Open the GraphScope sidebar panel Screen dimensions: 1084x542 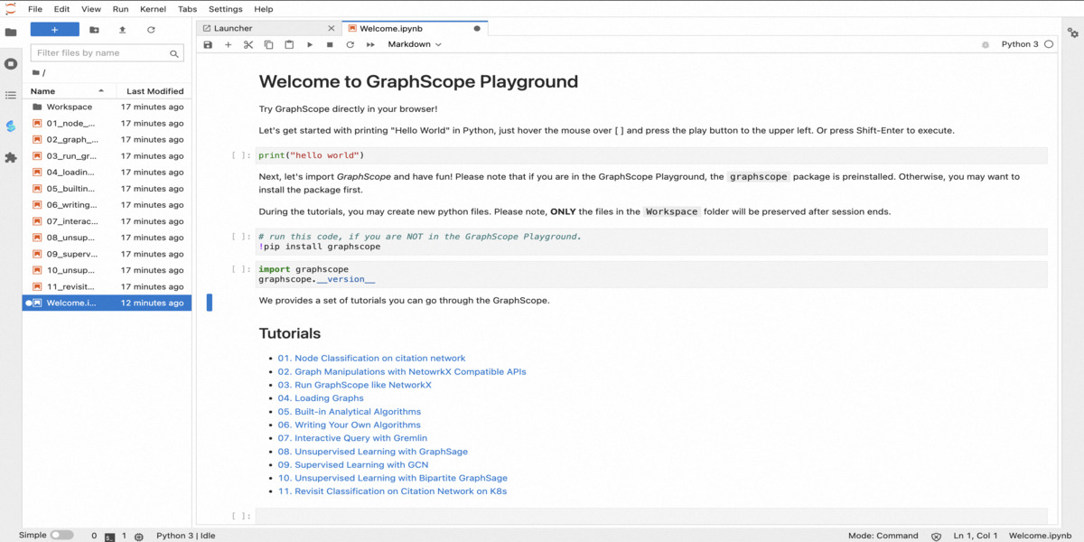click(11, 126)
